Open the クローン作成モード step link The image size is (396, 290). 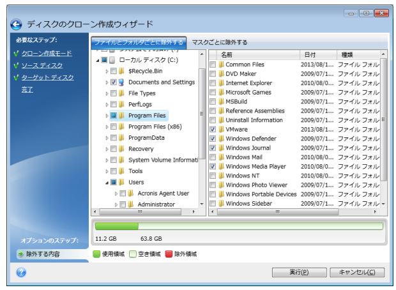[x=47, y=53]
